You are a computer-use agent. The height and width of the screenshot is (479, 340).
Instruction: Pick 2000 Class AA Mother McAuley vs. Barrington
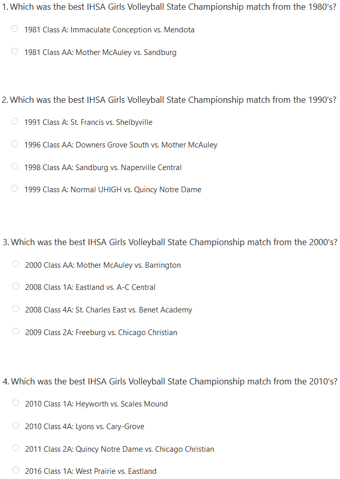tap(15, 264)
